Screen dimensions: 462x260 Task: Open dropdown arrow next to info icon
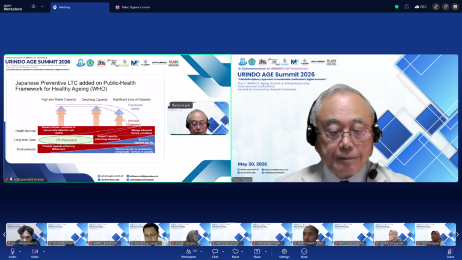tap(42, 7)
